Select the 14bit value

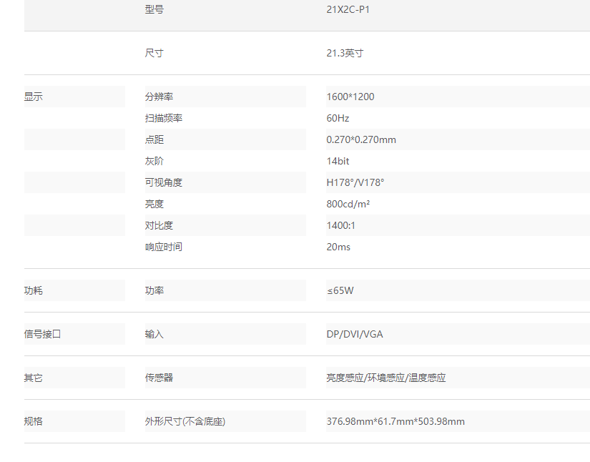click(x=338, y=161)
